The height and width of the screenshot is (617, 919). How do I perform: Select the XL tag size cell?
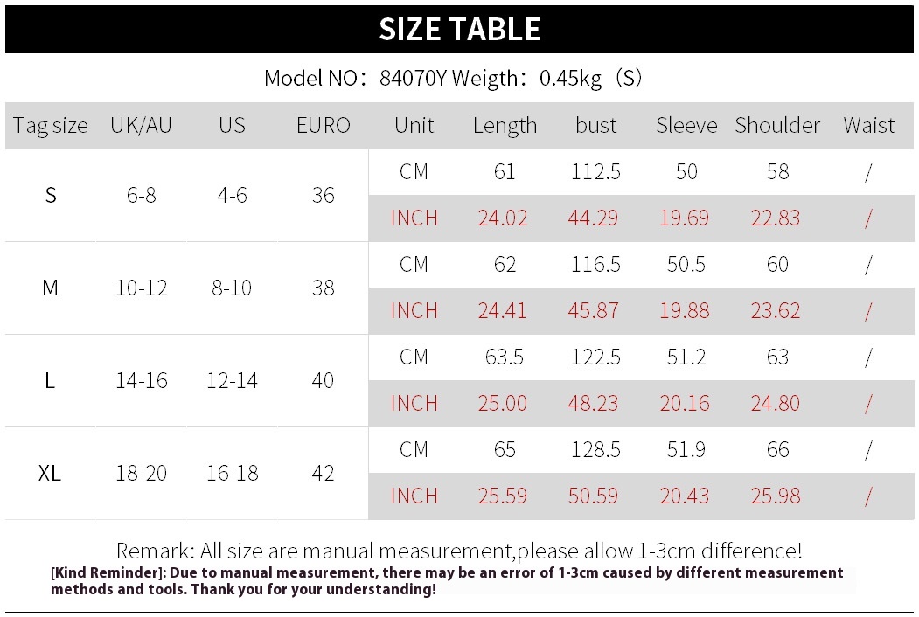[50, 473]
